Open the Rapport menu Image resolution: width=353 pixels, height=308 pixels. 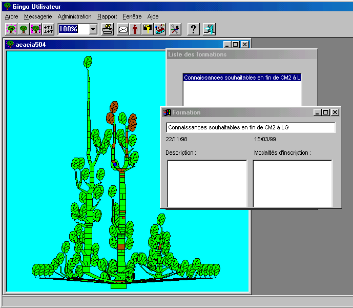107,16
